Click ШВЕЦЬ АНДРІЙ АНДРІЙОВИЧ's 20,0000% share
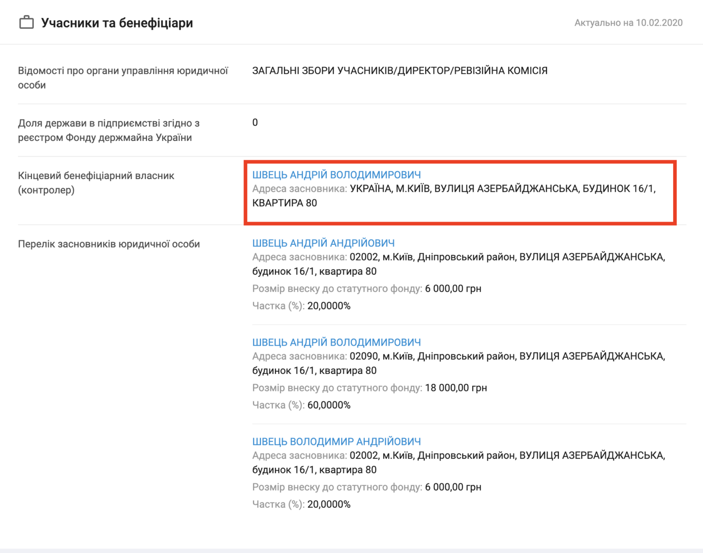This screenshot has width=703, height=553. [x=329, y=306]
